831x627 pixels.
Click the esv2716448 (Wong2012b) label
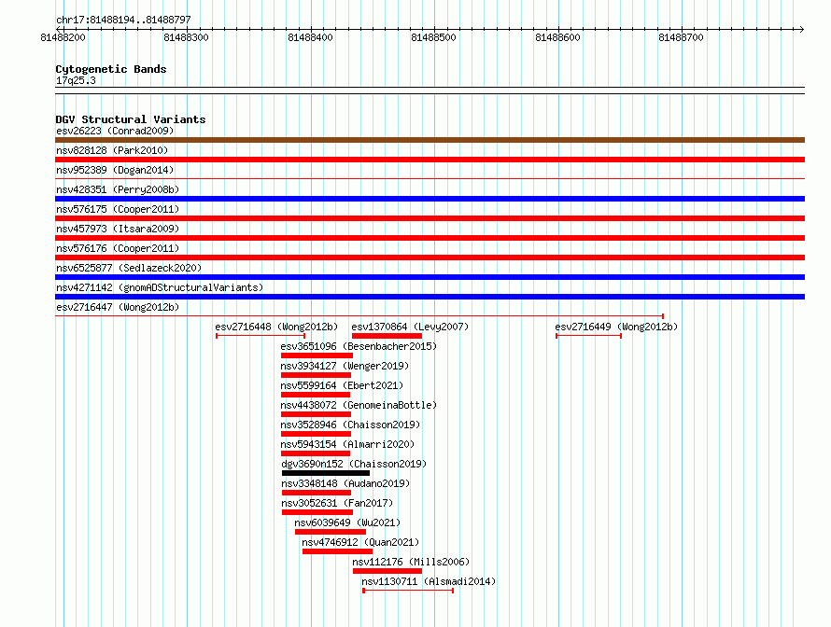276,327
